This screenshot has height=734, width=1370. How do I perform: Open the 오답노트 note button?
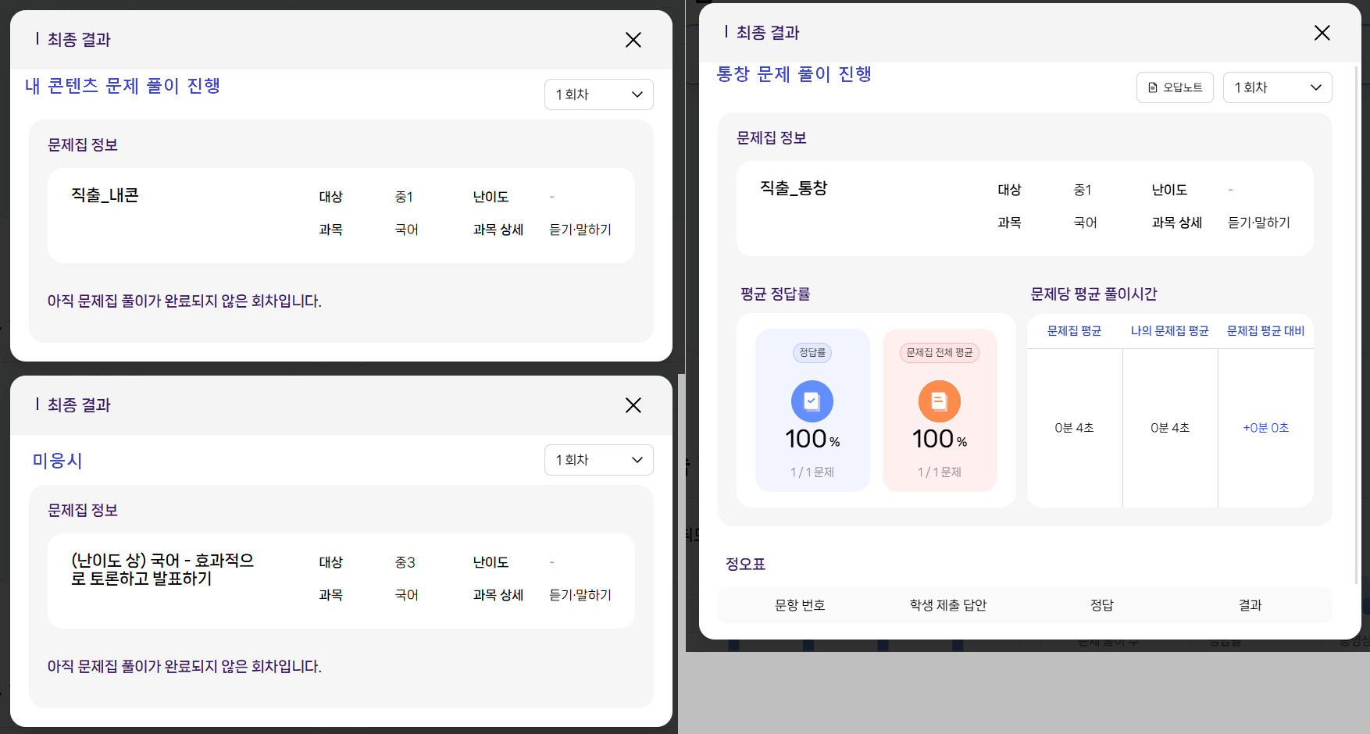coord(1175,87)
